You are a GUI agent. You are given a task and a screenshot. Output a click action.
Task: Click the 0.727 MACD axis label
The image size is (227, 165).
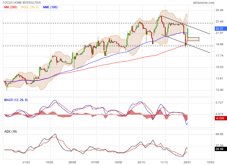219,103
